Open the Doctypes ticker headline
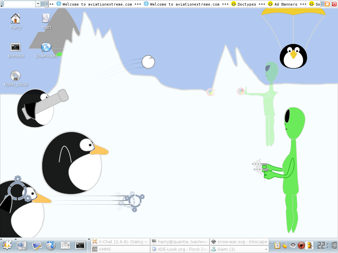This screenshot has width=338, height=253. tap(247, 4)
